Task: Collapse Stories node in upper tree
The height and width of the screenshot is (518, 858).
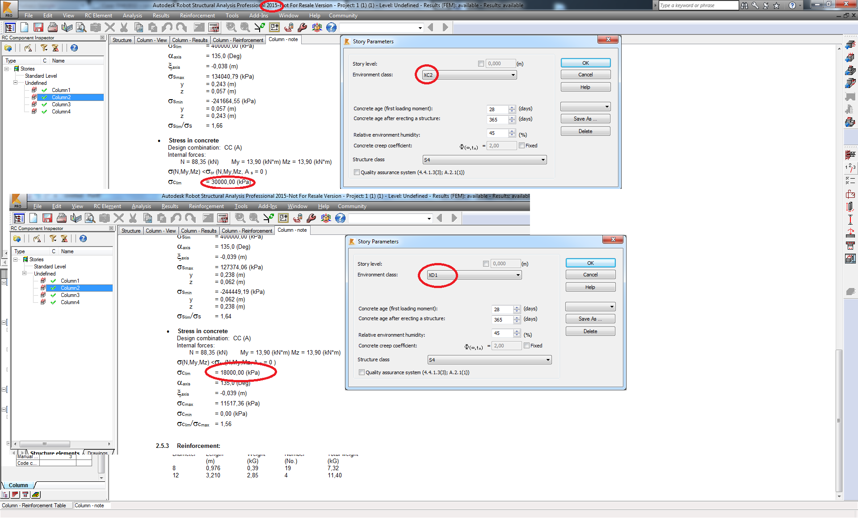Action: 7,69
